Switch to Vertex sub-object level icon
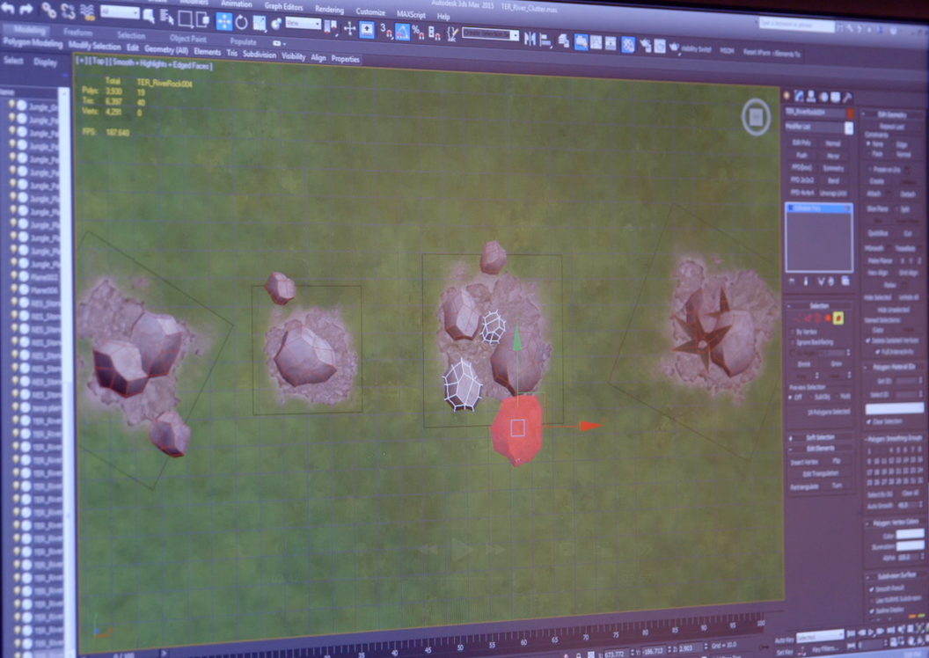 click(796, 318)
